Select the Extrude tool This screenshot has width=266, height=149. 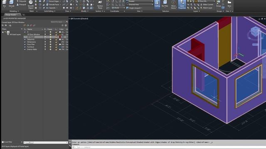pyautogui.click(x=11, y=3)
